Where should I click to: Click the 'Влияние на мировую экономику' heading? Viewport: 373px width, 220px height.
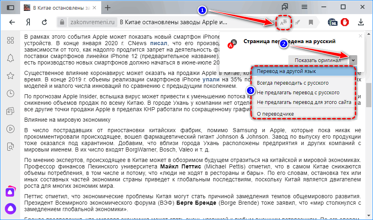click(x=67, y=120)
